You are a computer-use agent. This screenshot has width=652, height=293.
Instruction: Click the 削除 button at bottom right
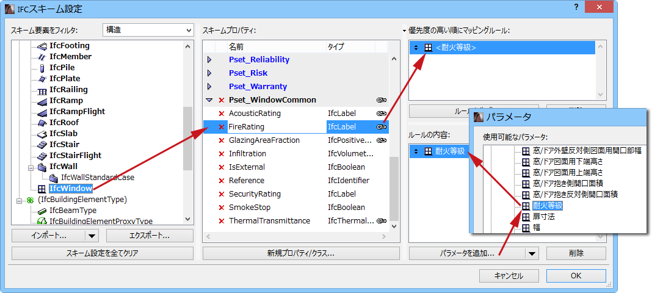[x=576, y=253]
